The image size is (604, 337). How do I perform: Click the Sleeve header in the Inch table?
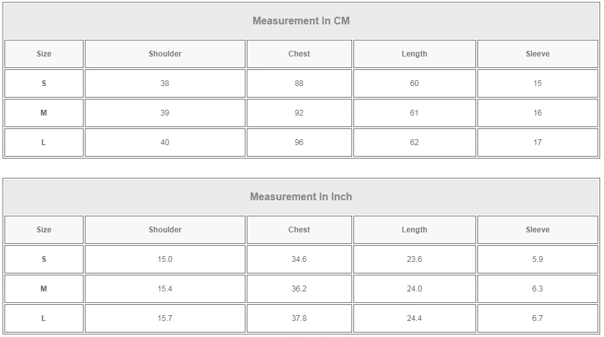537,230
